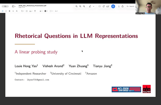Image resolution: width=161 pixels, height=105 pixels.
Task: Select the Draw tool
Action: 17,11
